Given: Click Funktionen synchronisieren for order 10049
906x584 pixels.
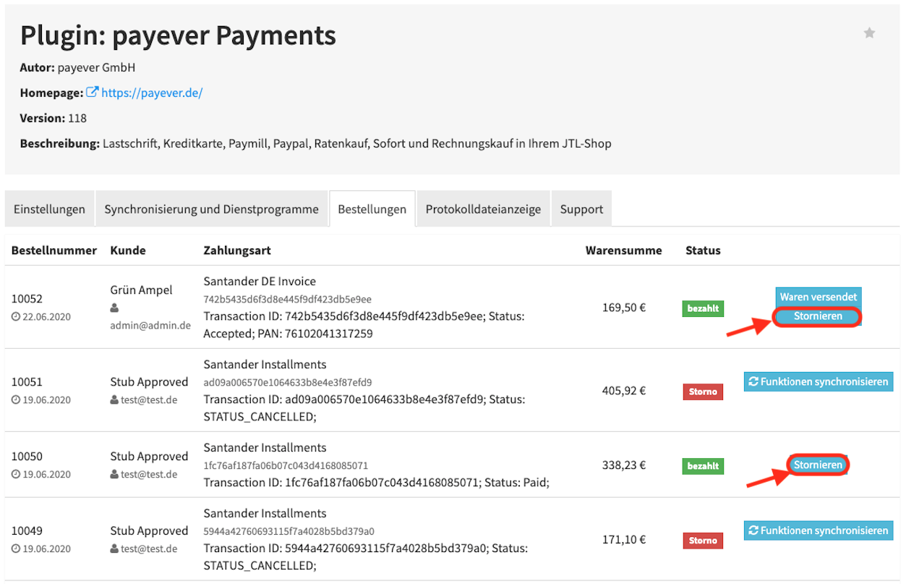Looking at the screenshot, I should [819, 530].
